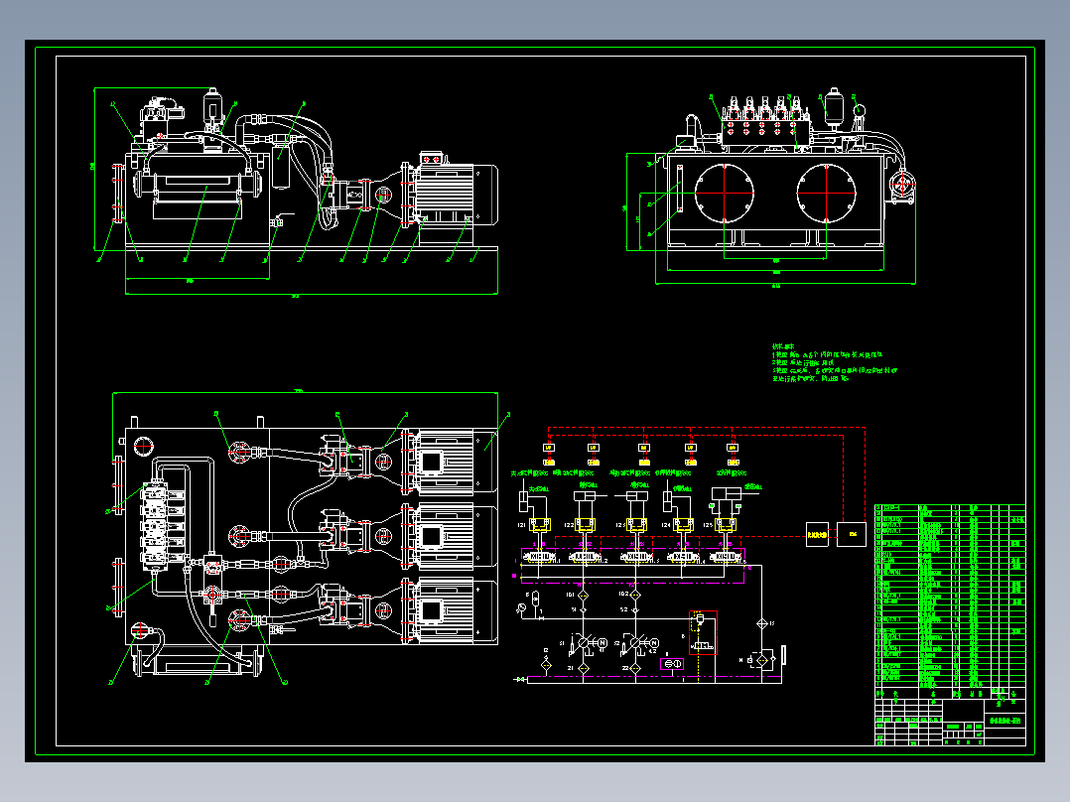The width and height of the screenshot is (1070, 802).
Task: Click the left pump's motor circle marked N
Action: [x=602, y=643]
